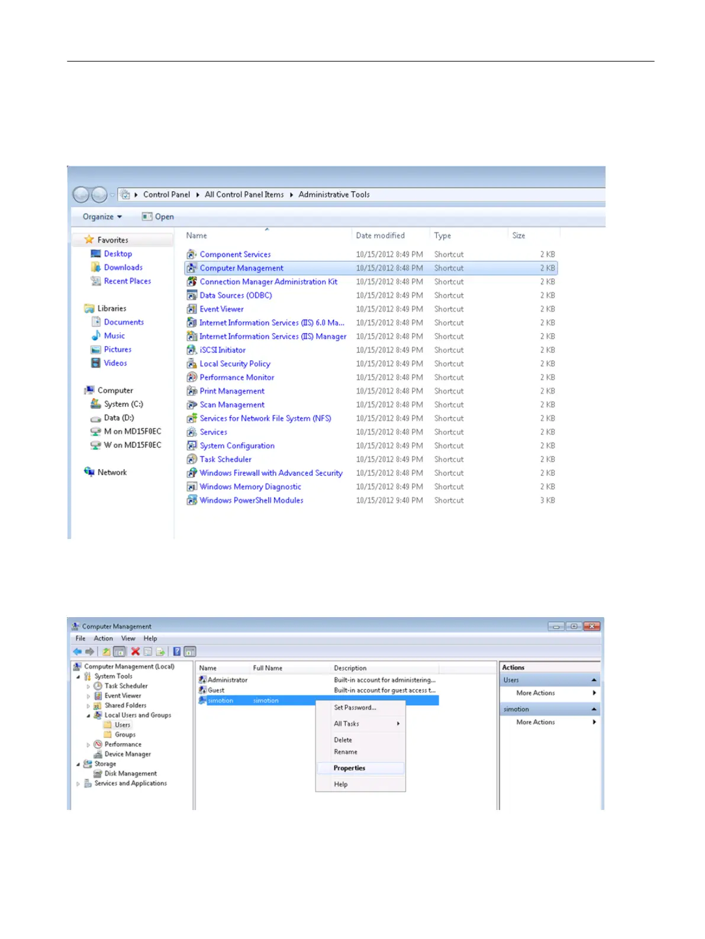Viewport: 705px width, 939px height.
Task: Click the Disk Management tree icon
Action: click(98, 773)
